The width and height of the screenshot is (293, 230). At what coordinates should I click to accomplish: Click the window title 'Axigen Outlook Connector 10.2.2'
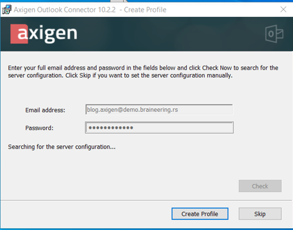click(x=65, y=10)
